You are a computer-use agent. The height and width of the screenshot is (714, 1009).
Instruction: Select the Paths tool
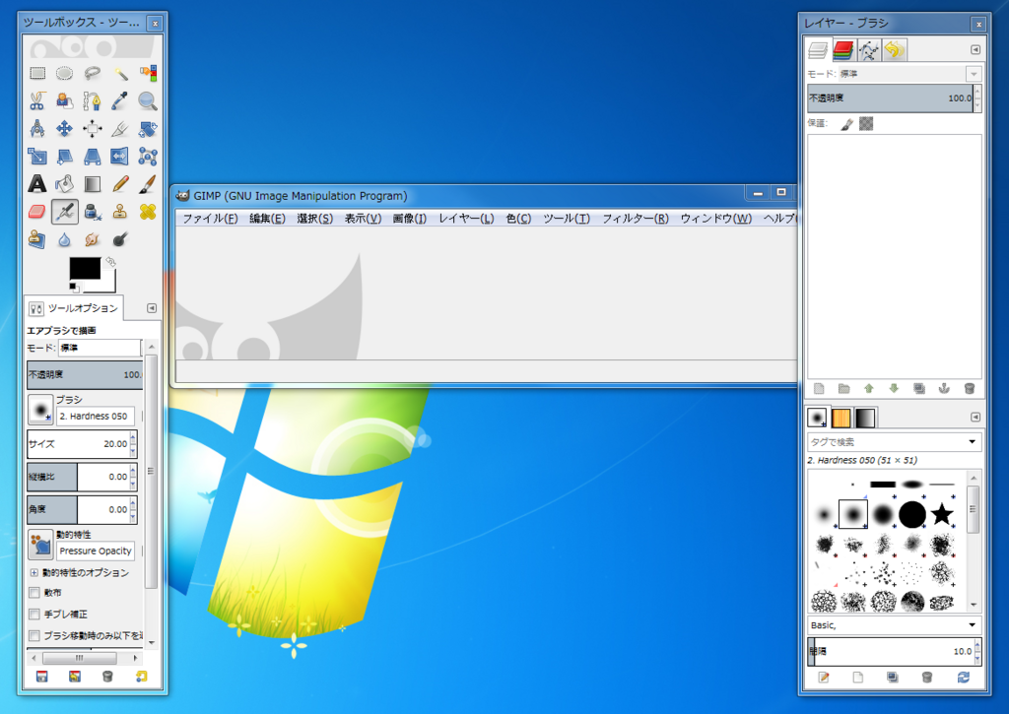tap(92, 101)
